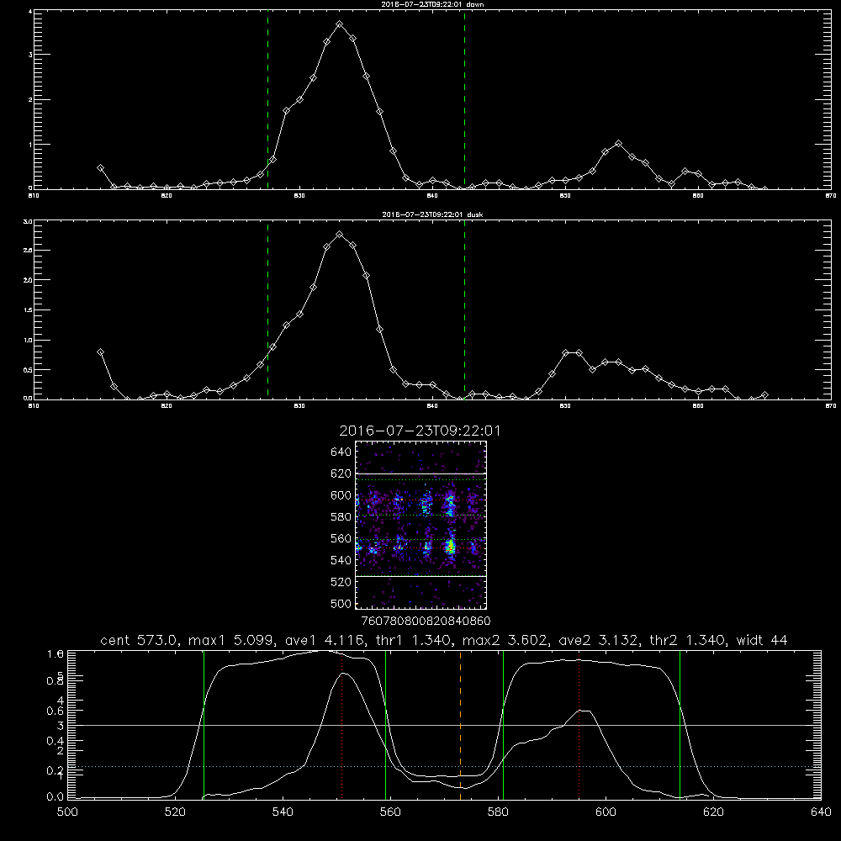Select the color spectral image thumbnail

pos(420,525)
